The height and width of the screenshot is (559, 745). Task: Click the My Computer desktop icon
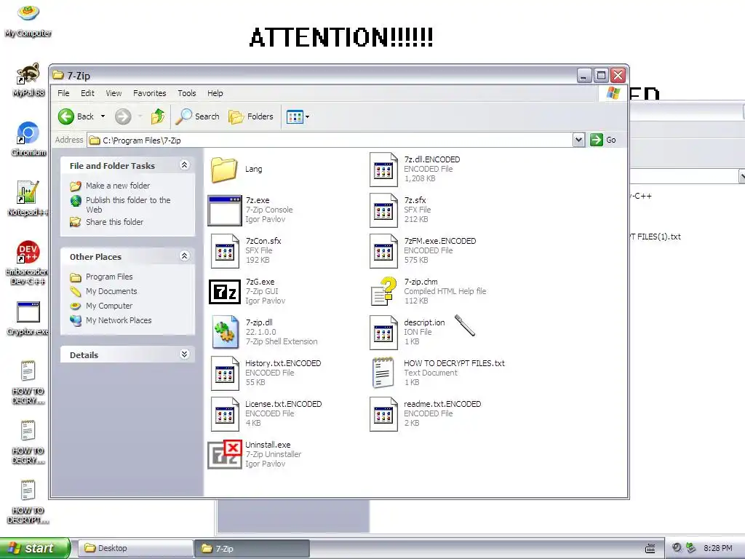tap(28, 20)
